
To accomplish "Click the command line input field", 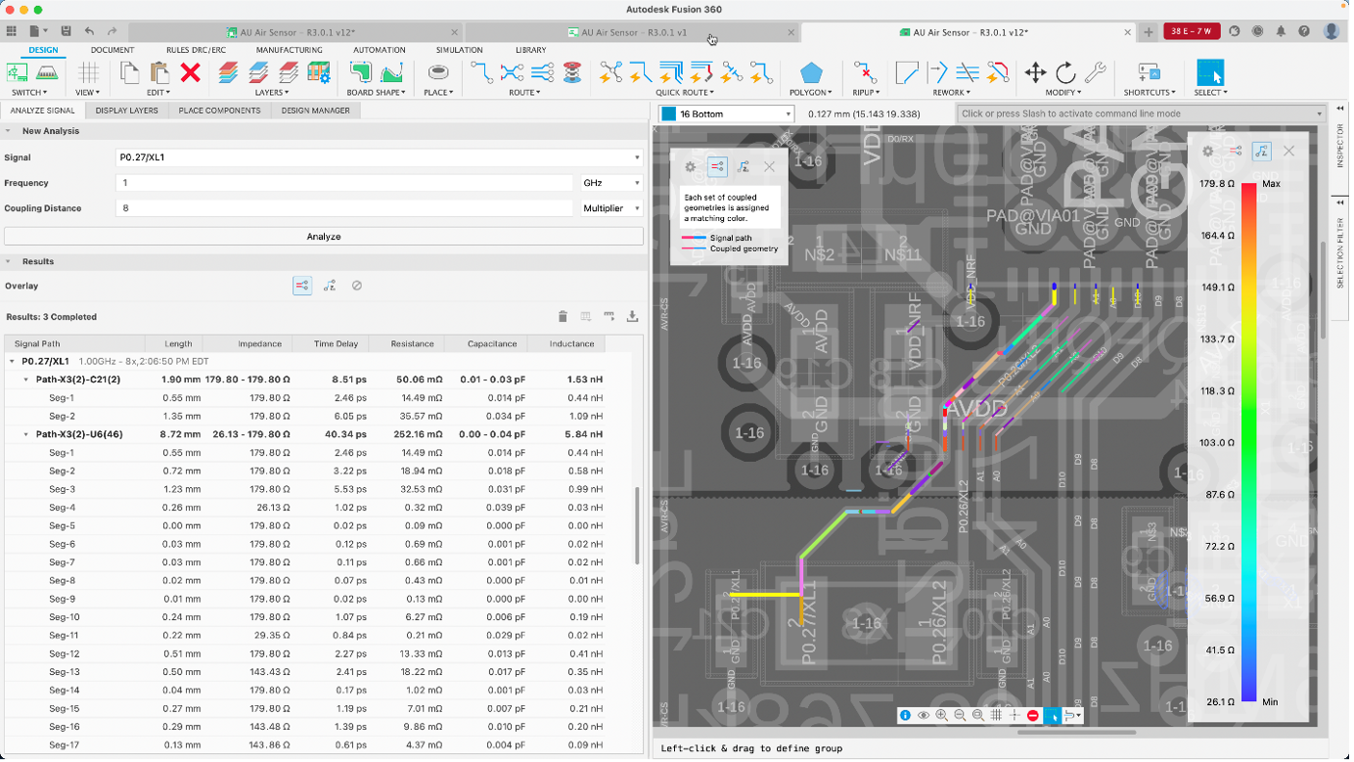I will coord(1141,113).
